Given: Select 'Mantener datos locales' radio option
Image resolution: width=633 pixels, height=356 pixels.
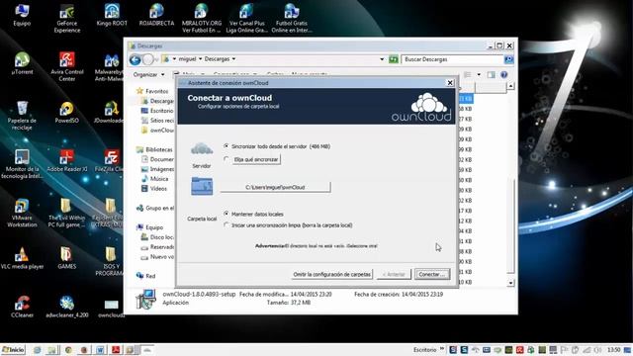Looking at the screenshot, I should tap(226, 214).
